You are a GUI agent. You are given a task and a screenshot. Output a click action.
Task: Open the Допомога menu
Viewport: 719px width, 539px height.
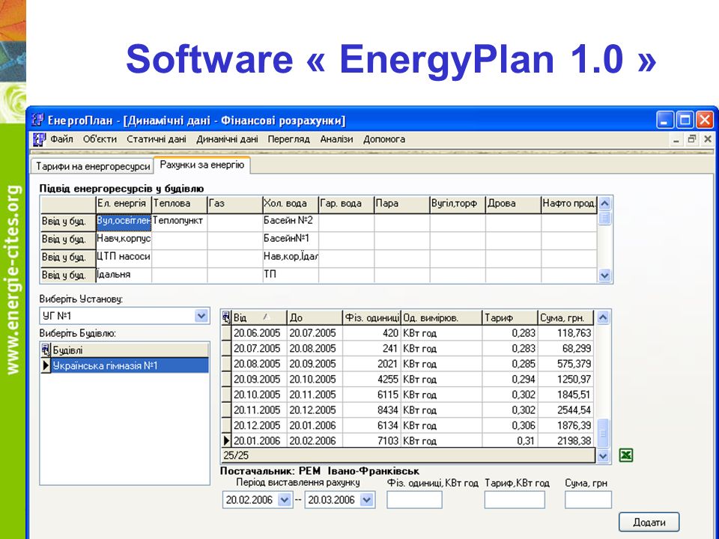point(383,139)
